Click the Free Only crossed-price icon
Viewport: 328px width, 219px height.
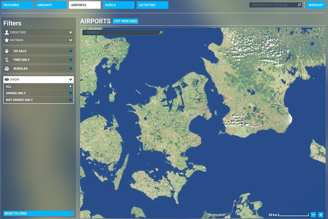point(7,60)
